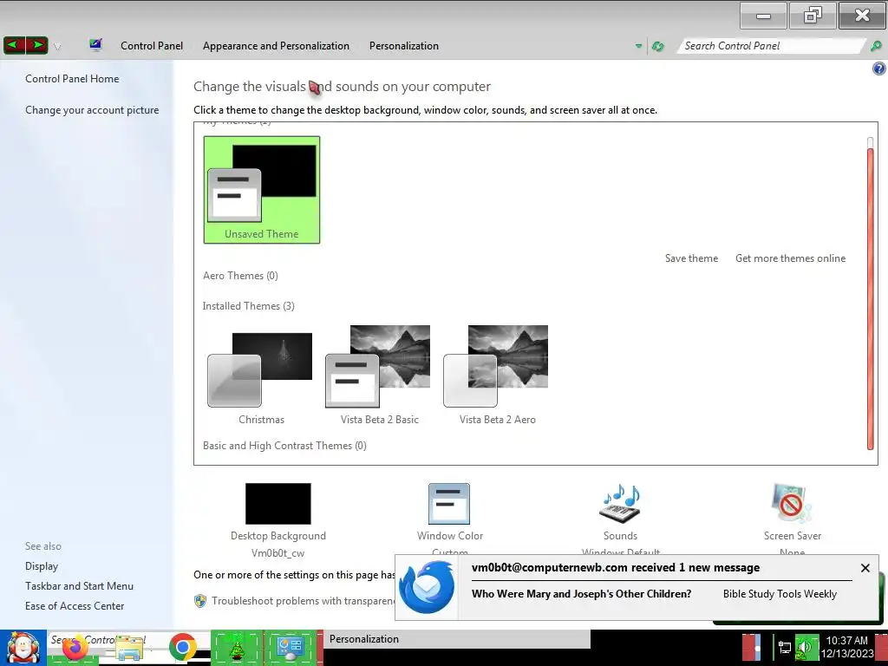Click the Installed Themes (3) heading
The image size is (888, 666).
(249, 306)
